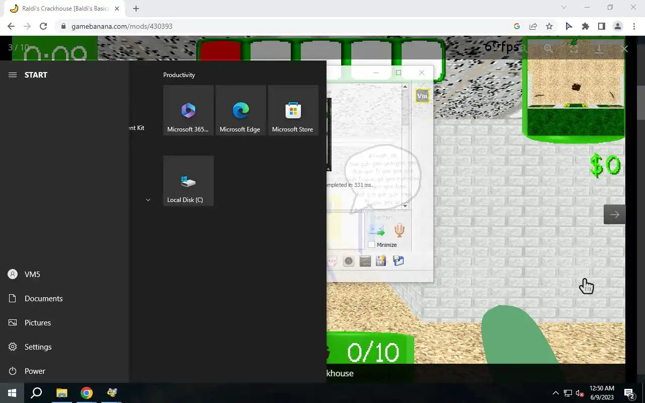Zoom out in the image viewer
Screen dimensions: 645x403
click(524, 49)
